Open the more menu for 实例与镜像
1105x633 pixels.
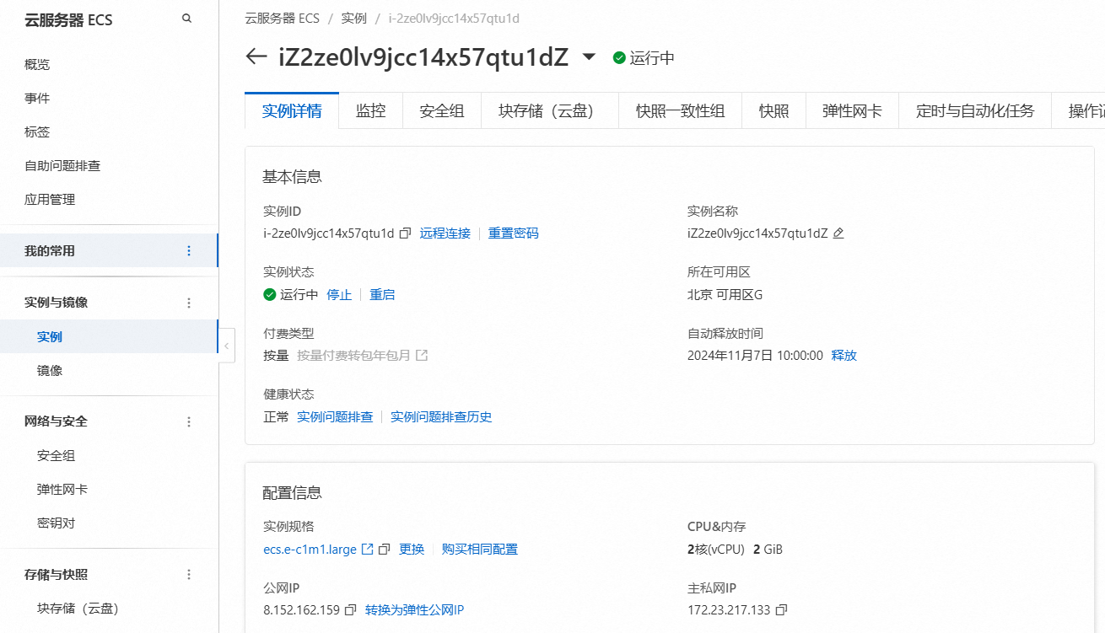(x=189, y=303)
